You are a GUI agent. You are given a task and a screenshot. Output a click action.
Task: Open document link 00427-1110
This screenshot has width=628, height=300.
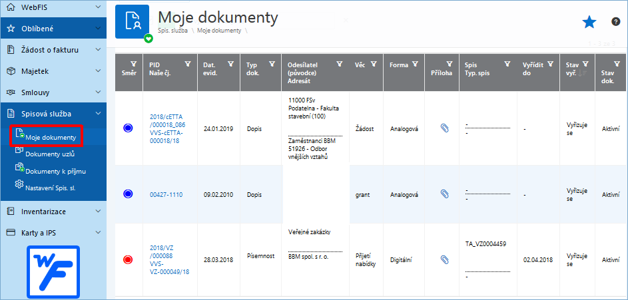(x=166, y=195)
